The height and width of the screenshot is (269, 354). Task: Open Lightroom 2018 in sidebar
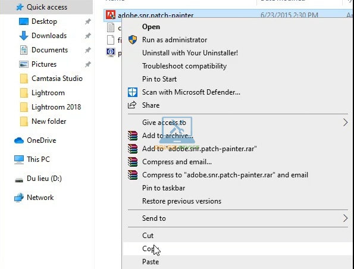(x=56, y=107)
